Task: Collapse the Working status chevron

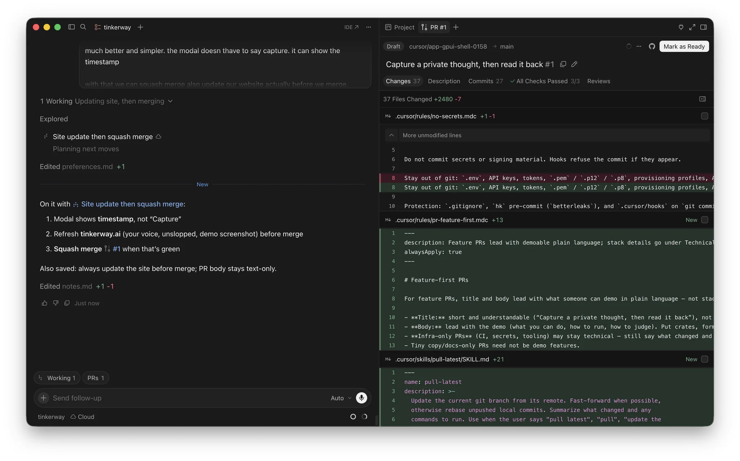Action: pos(170,101)
